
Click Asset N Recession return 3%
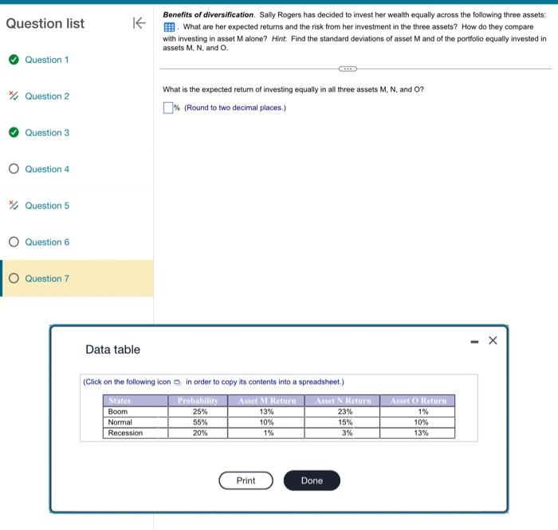[342, 433]
